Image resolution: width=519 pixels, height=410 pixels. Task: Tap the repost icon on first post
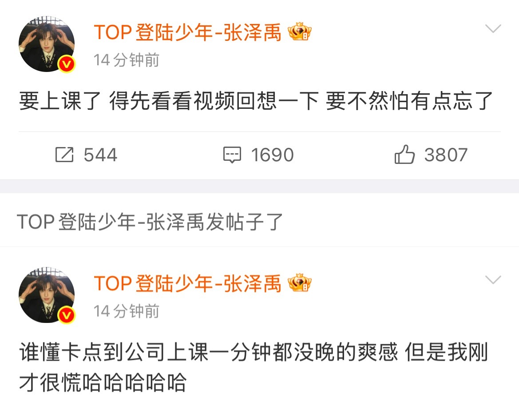[x=64, y=155]
